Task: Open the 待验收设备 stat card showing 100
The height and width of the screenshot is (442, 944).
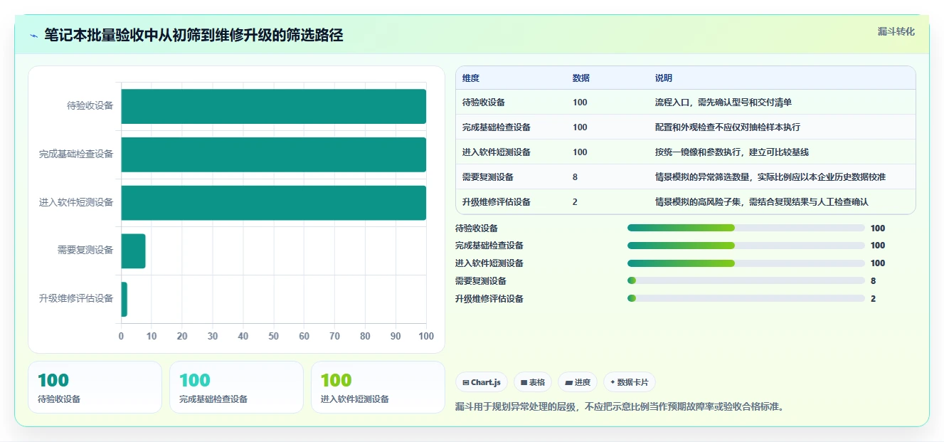Action: pos(95,387)
